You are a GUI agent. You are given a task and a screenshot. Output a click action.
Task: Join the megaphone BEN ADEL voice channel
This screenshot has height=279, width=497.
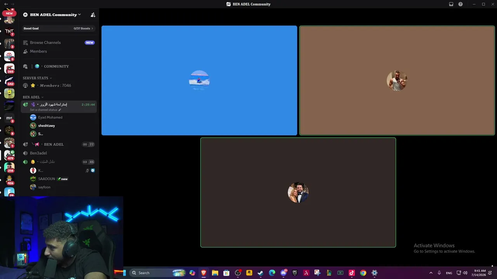tap(58, 144)
